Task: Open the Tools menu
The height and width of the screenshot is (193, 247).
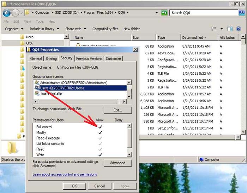Action: 40,21
